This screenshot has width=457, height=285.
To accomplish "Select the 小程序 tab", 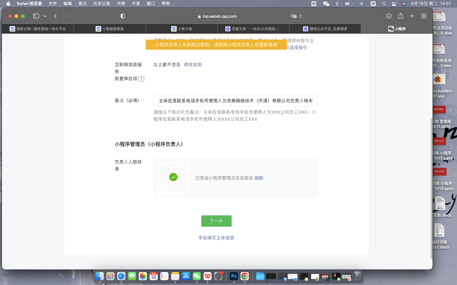I will [397, 29].
